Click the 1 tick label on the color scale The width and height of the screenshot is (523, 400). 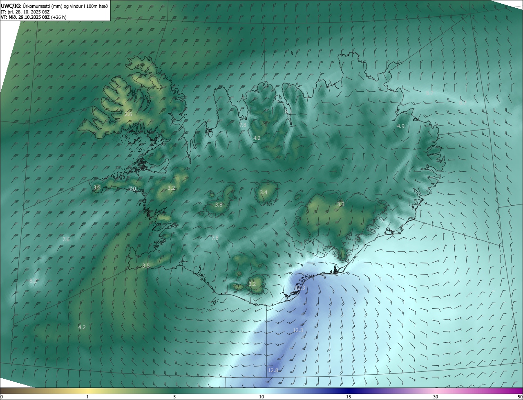coord(87,397)
